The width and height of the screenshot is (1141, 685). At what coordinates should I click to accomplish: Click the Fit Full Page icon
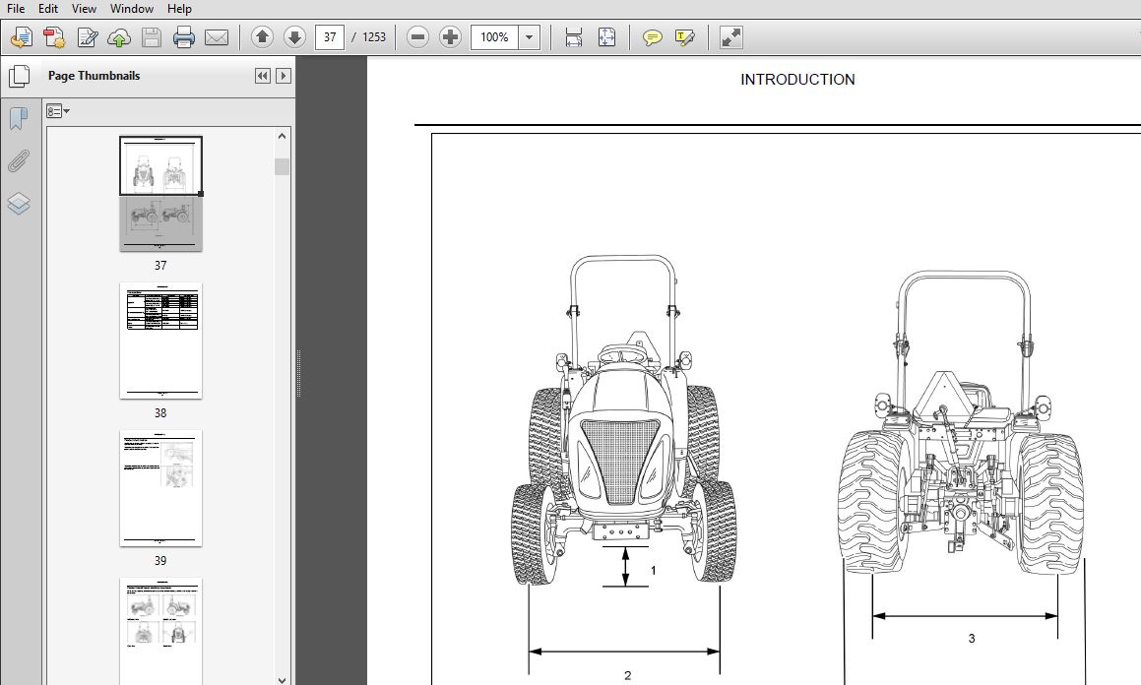click(x=606, y=37)
